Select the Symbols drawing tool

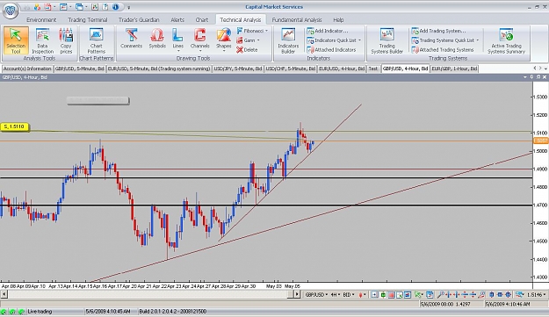click(x=157, y=39)
